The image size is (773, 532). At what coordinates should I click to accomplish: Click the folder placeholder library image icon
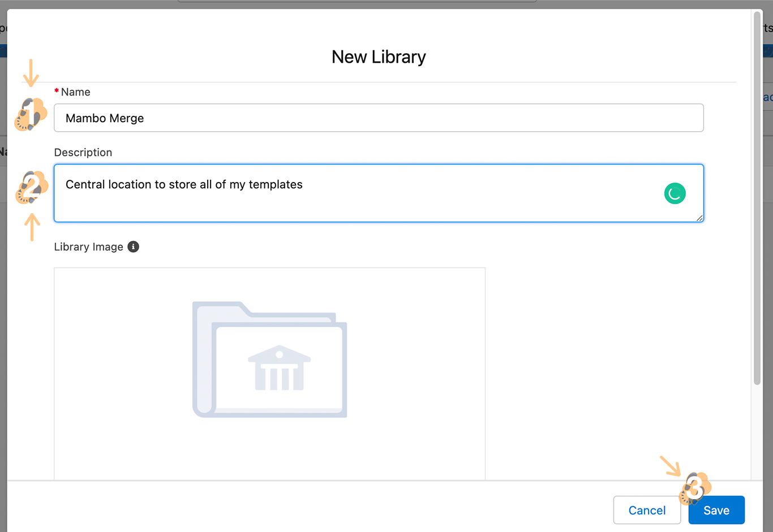tap(269, 360)
